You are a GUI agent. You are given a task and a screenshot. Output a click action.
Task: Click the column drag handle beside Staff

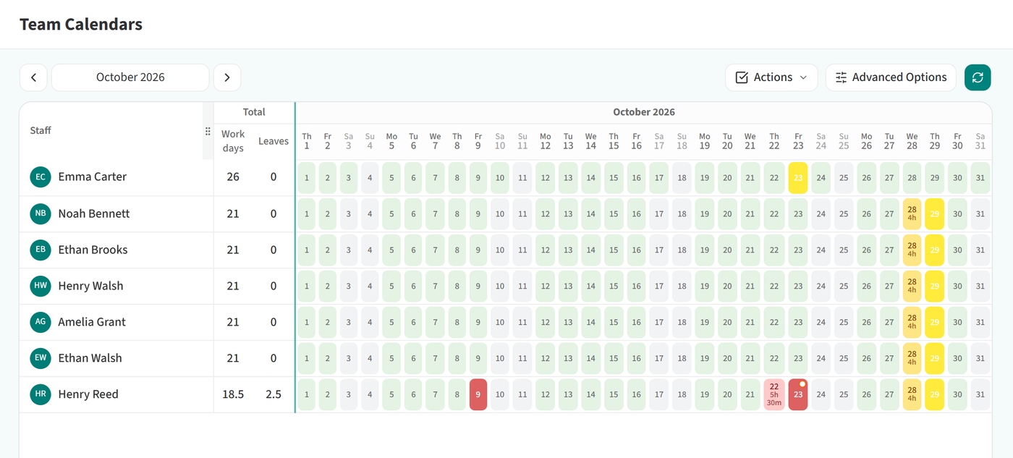click(208, 131)
